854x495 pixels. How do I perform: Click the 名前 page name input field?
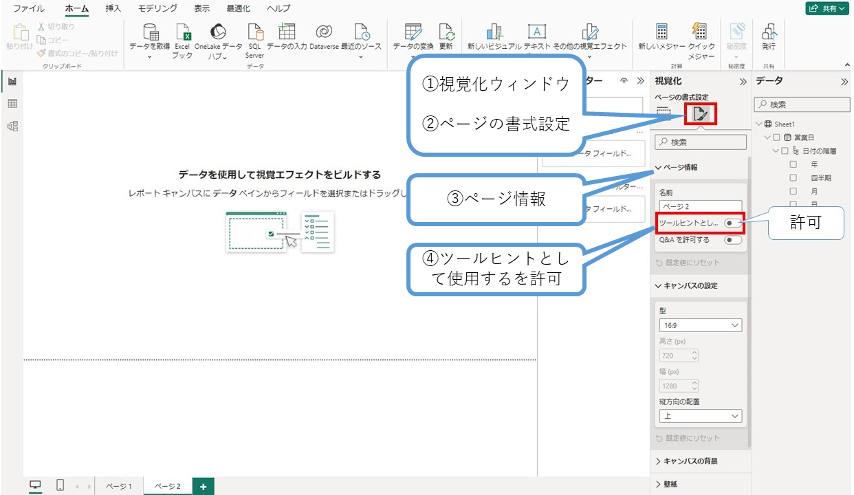[700, 206]
